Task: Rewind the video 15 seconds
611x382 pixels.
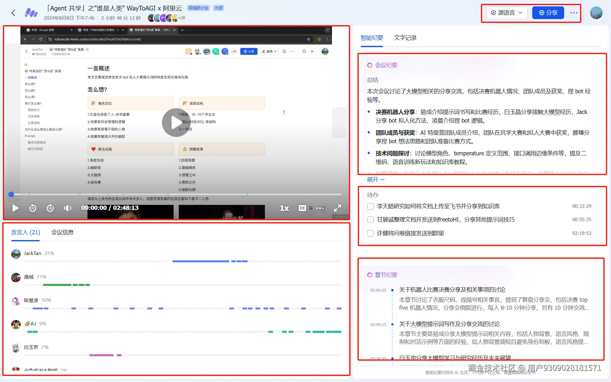Action: click(33, 208)
